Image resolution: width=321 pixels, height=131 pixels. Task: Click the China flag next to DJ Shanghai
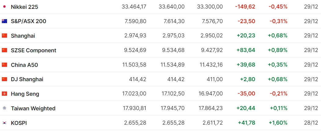click(x=4, y=79)
